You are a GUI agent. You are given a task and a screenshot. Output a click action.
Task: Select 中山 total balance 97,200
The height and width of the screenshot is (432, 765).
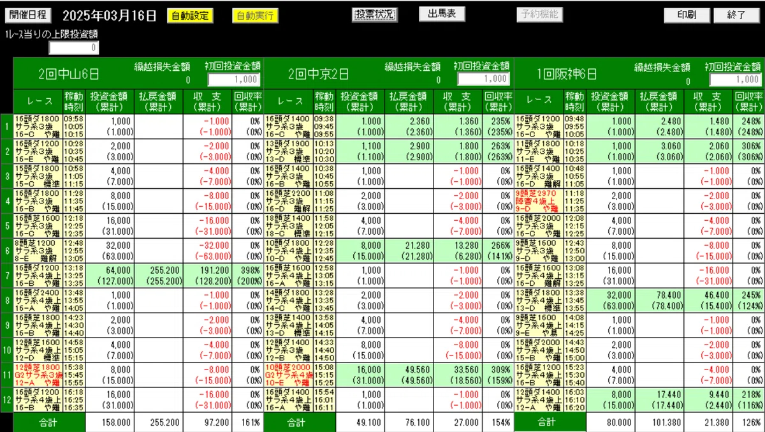click(208, 422)
